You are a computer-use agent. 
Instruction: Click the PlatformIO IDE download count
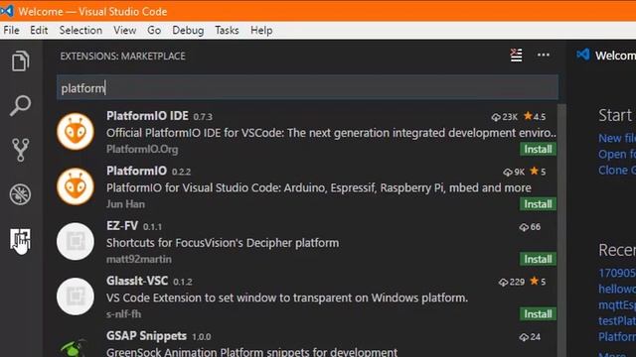coord(505,117)
